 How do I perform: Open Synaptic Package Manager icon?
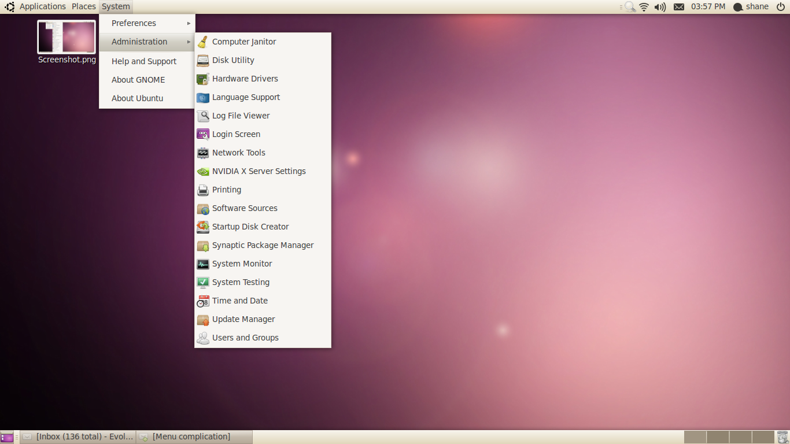click(203, 245)
